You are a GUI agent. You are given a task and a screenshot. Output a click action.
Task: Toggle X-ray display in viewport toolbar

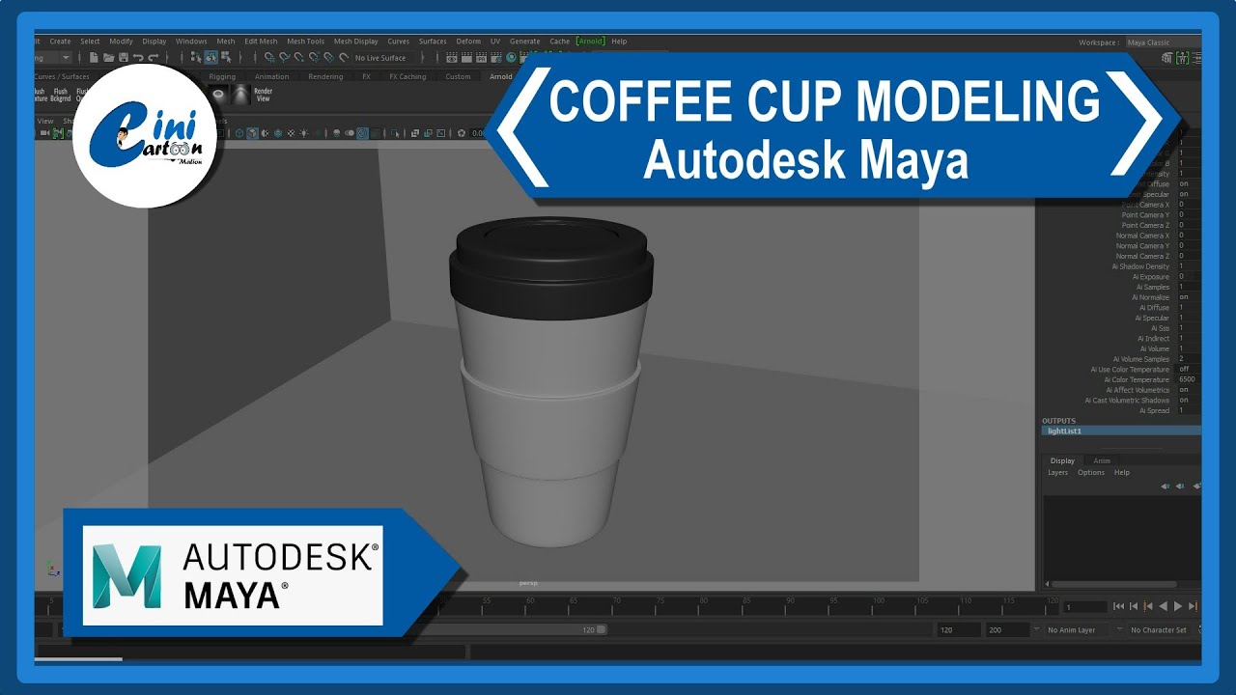pos(414,133)
